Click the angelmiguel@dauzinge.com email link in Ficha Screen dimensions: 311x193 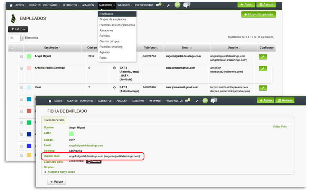[86, 145]
